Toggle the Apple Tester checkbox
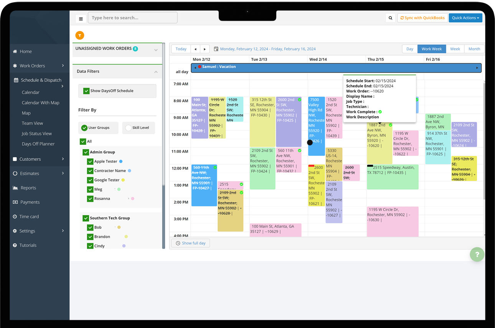Screen dimensions: 495x328 [x=90, y=162]
